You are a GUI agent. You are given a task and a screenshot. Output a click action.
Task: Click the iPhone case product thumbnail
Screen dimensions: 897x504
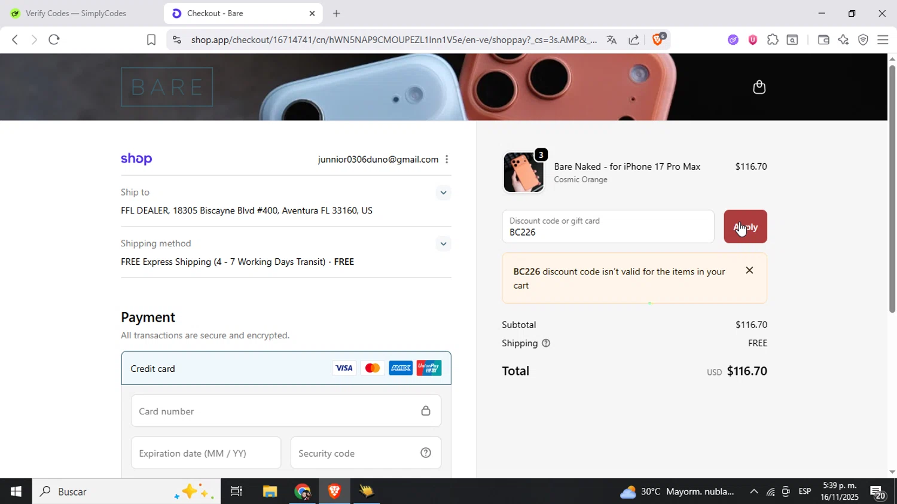tap(523, 172)
